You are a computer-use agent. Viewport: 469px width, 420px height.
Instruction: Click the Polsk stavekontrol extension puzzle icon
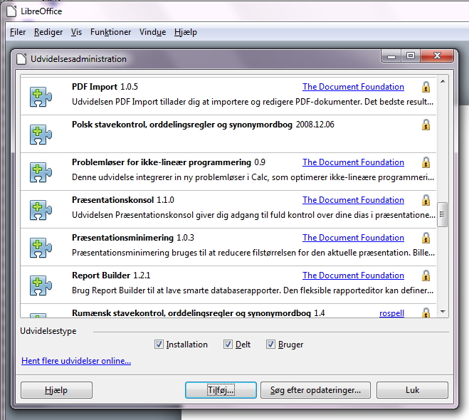41,135
